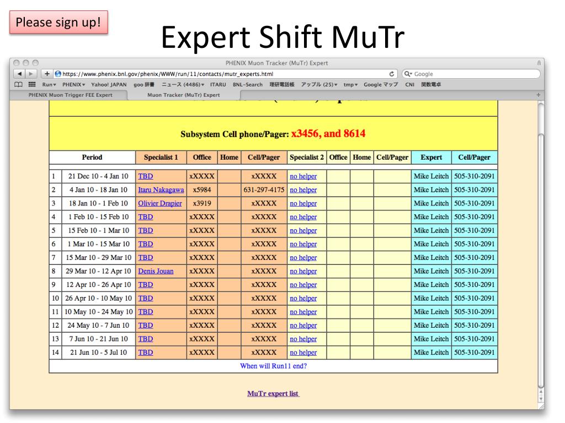Click the URL address bar
This screenshot has width=565, height=423.
pos(225,74)
